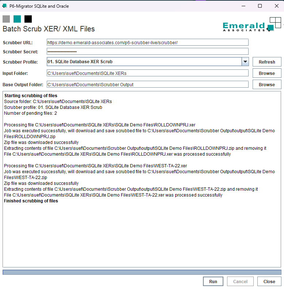Click the 'Input Folder:' label
Screen dimensions: 284x289
pyautogui.click(x=15, y=73)
